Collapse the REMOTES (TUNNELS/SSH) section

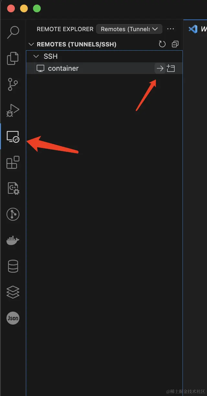pyautogui.click(x=31, y=44)
